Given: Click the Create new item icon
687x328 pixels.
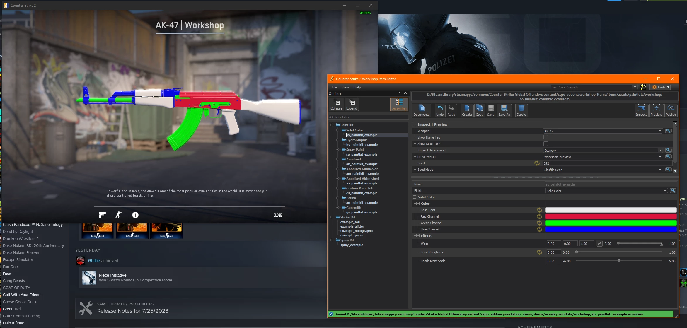Looking at the screenshot, I should pyautogui.click(x=467, y=110).
